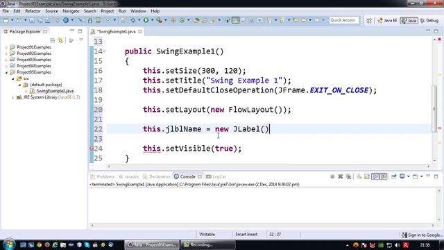
Task: Click Collapse All in Package Explorer
Action: pyautogui.click(x=53, y=40)
